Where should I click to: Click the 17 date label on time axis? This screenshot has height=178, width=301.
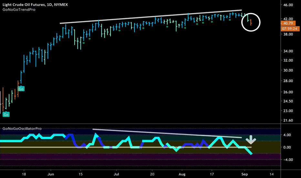(x=212, y=174)
